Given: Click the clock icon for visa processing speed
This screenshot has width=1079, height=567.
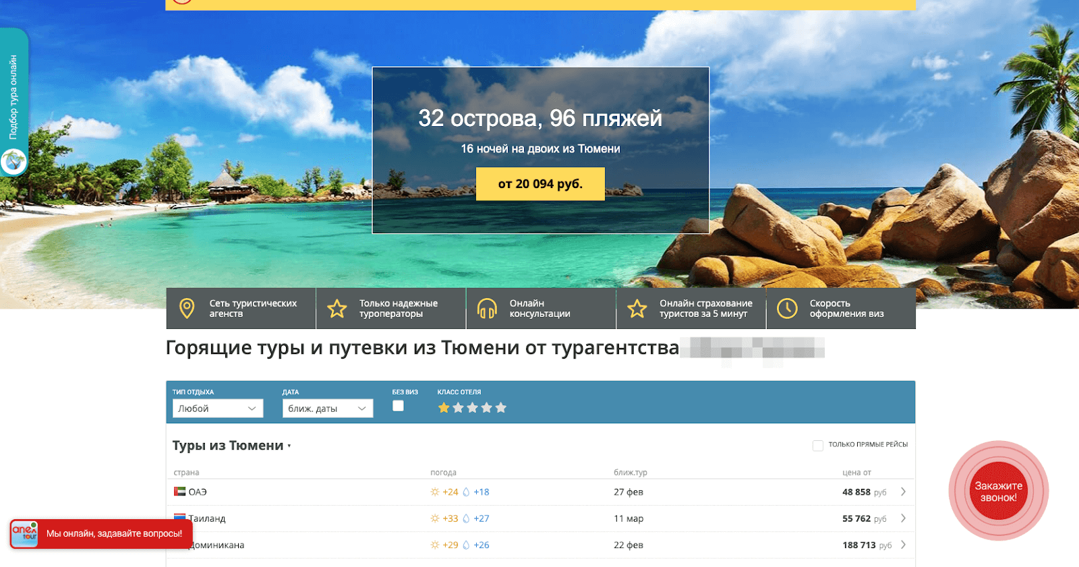Looking at the screenshot, I should tap(787, 309).
